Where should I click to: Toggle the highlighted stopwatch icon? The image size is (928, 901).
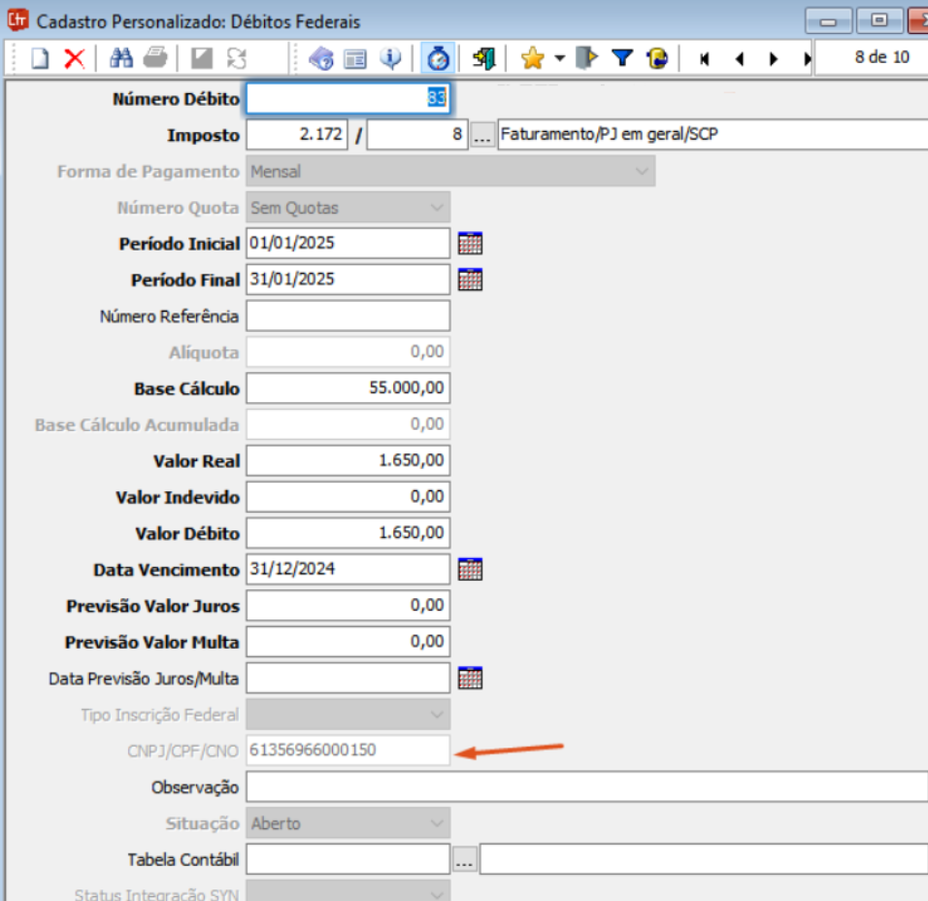439,58
